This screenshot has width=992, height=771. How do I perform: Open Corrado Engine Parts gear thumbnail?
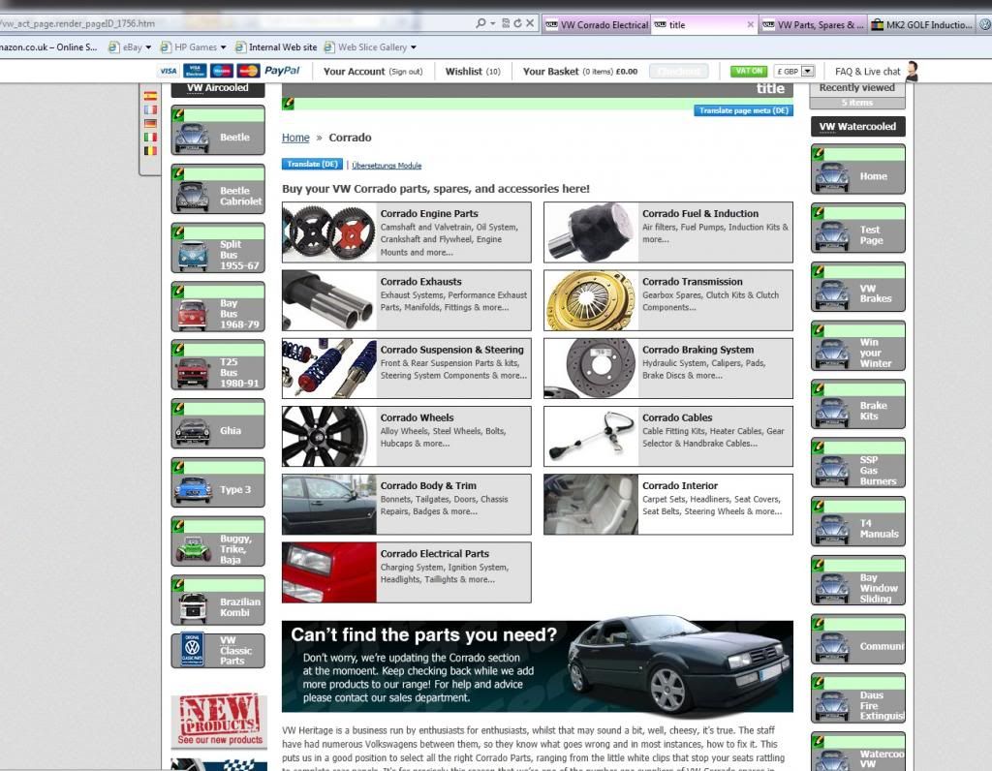(x=329, y=232)
